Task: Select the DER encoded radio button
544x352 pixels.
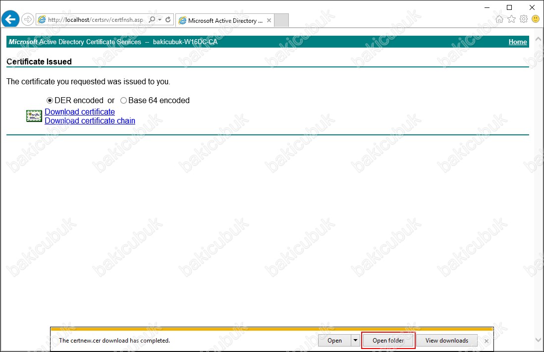Action: point(50,101)
